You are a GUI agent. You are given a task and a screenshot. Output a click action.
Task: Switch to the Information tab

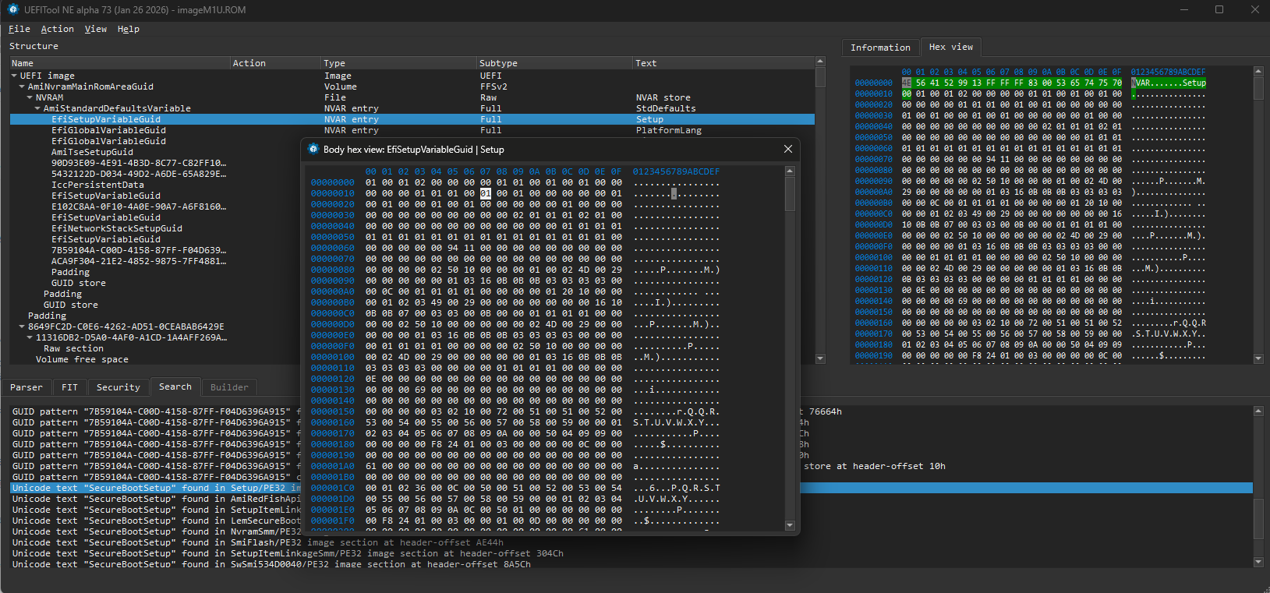(879, 48)
